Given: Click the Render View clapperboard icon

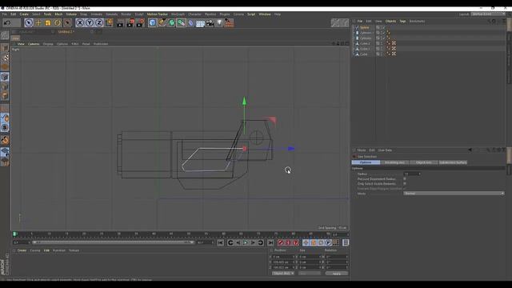Looking at the screenshot, I should (120, 22).
